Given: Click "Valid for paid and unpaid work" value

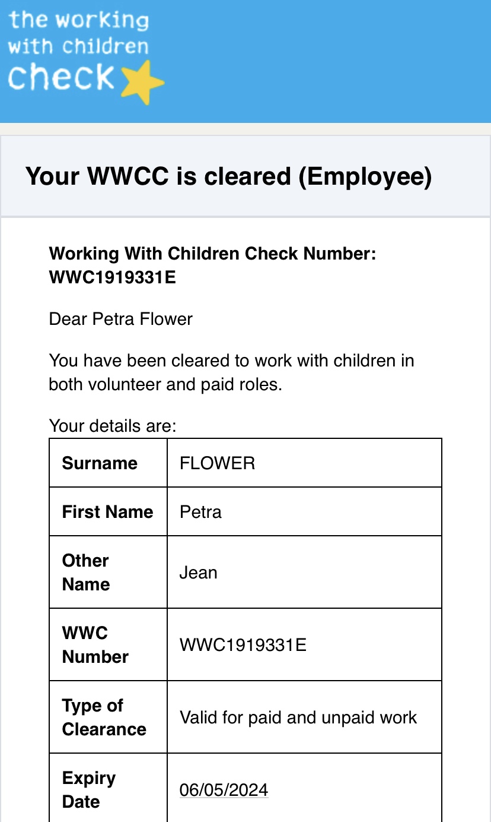Looking at the screenshot, I should pos(298,717).
